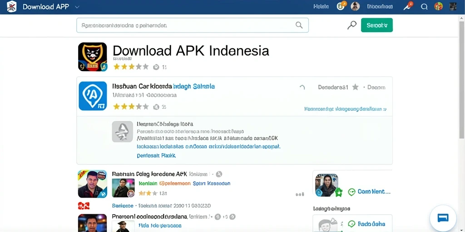
Task: Open the second list thumbnail of man in lights
Action: (x=92, y=223)
